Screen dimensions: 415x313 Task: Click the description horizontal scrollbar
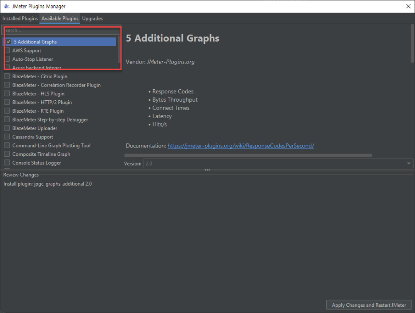point(248,155)
